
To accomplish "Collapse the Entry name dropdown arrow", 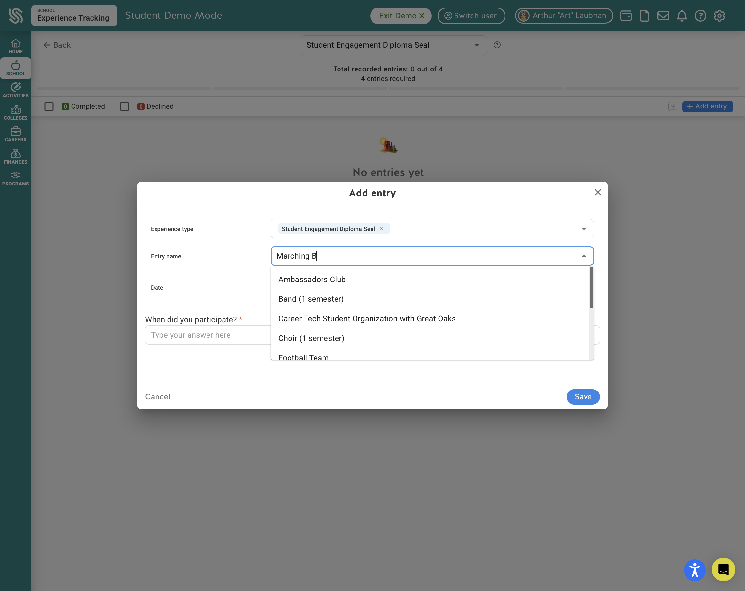I will pyautogui.click(x=584, y=256).
